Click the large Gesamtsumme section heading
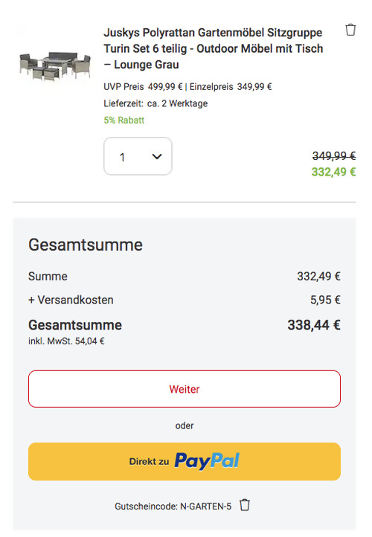This screenshot has height=537, width=372. click(86, 245)
